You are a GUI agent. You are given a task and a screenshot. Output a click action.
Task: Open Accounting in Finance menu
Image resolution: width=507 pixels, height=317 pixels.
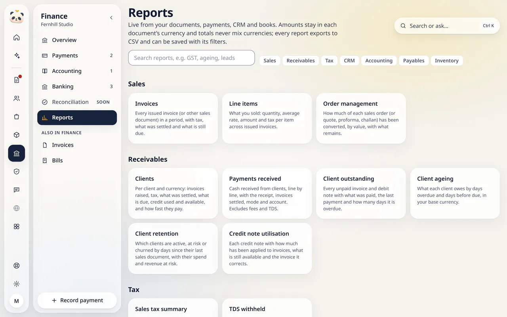(77, 71)
